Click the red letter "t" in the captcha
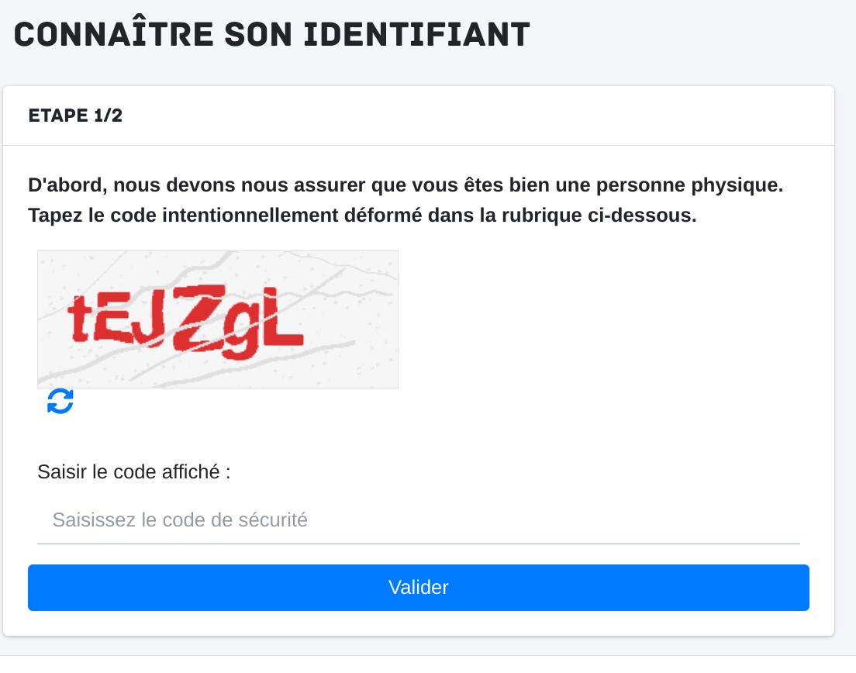Viewport: 856px width, 673px height. pyautogui.click(x=80, y=320)
